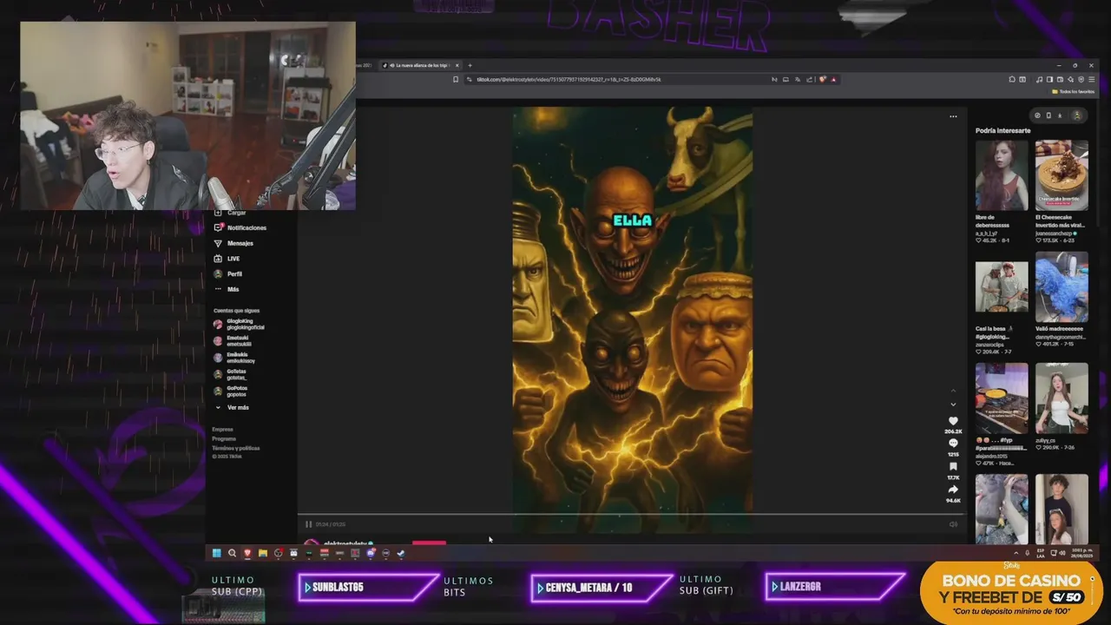Screen dimensions: 1111x625
Task: Click the Brave Rewards triangle icon
Action: point(833,80)
